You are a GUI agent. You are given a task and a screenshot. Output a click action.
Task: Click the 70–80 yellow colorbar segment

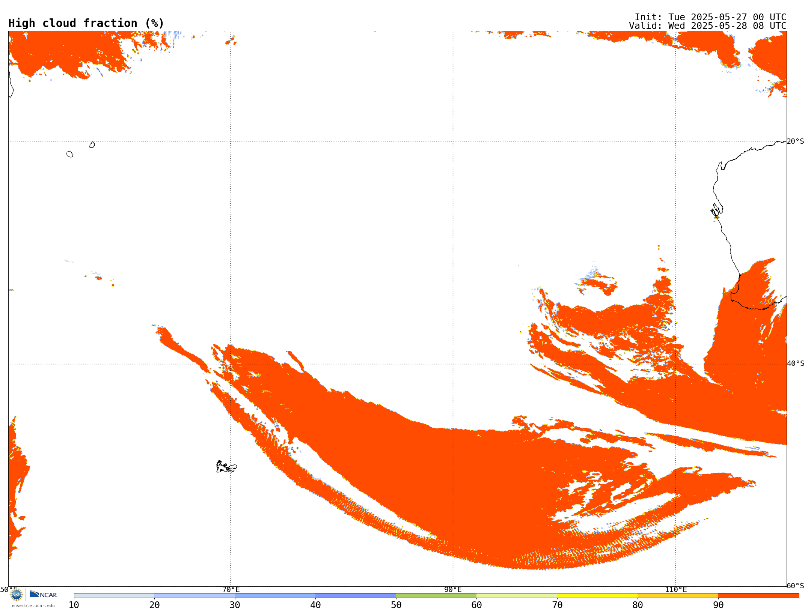(x=597, y=596)
